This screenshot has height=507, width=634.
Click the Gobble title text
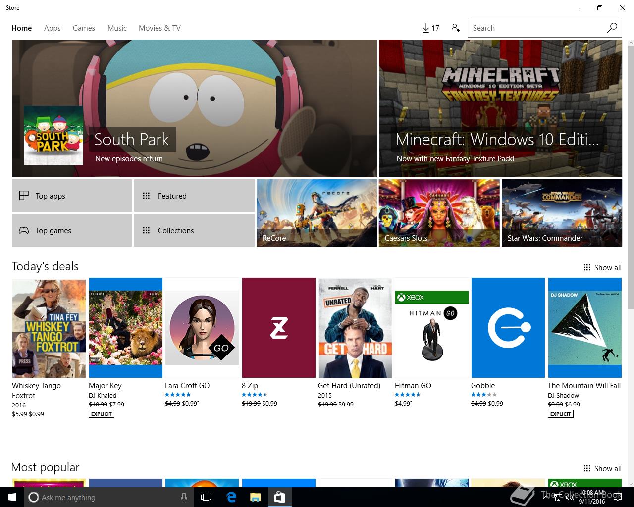tap(483, 386)
